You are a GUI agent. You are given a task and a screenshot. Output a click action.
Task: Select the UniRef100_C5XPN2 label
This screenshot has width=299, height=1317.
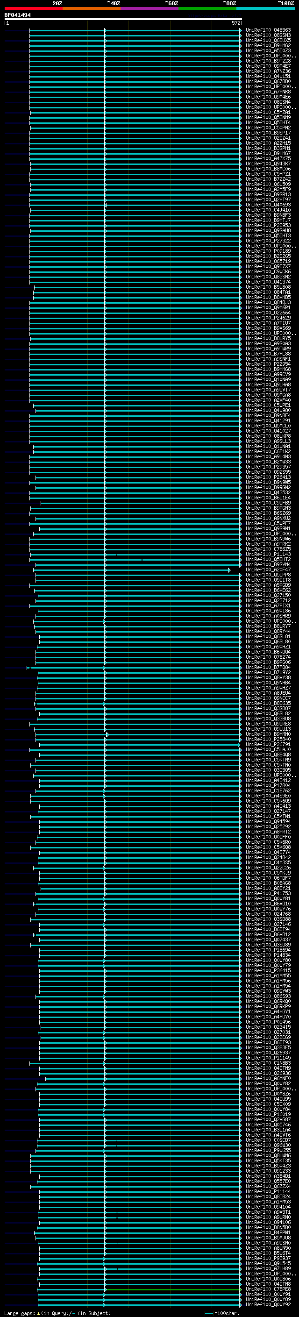tap(268, 128)
